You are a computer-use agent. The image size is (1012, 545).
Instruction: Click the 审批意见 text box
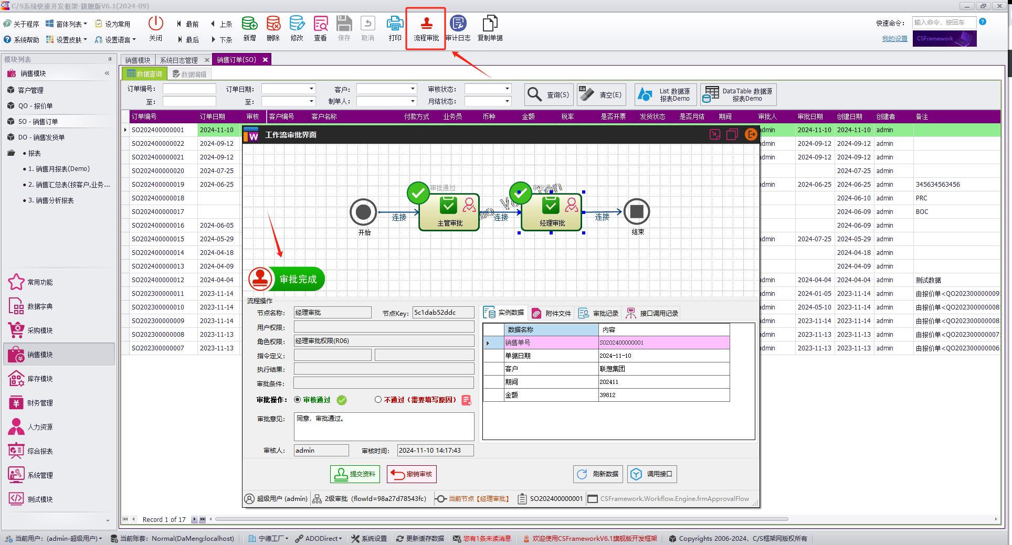[x=384, y=426]
